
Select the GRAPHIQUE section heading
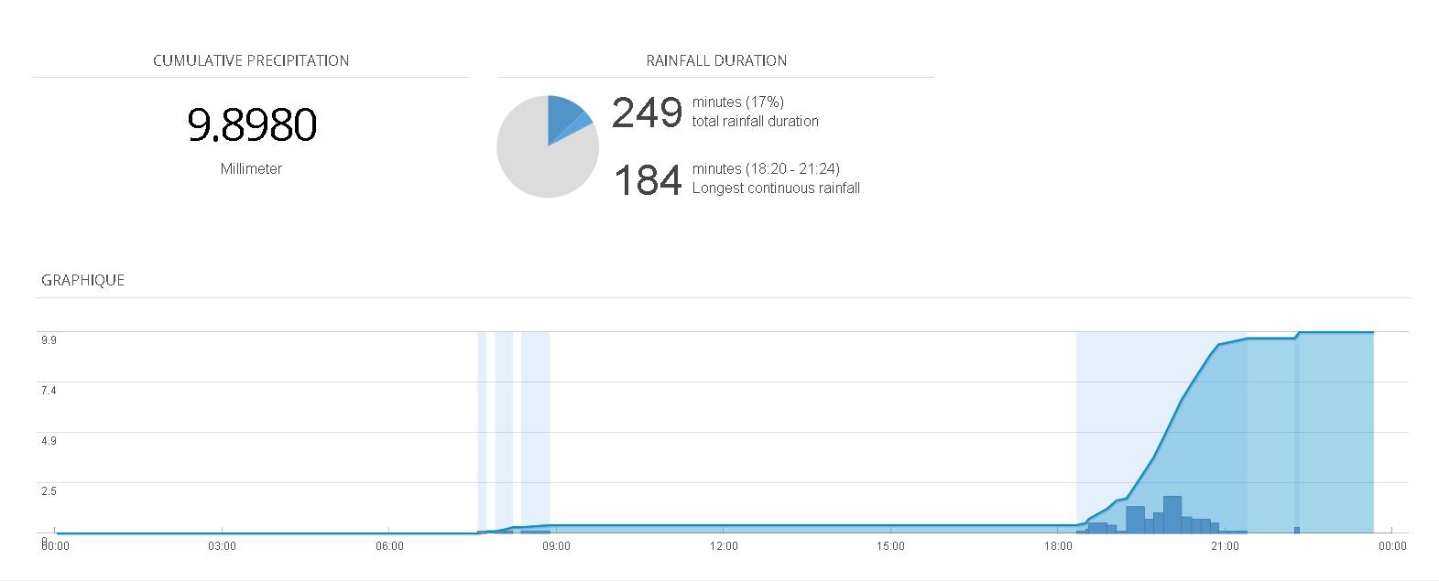click(x=82, y=281)
